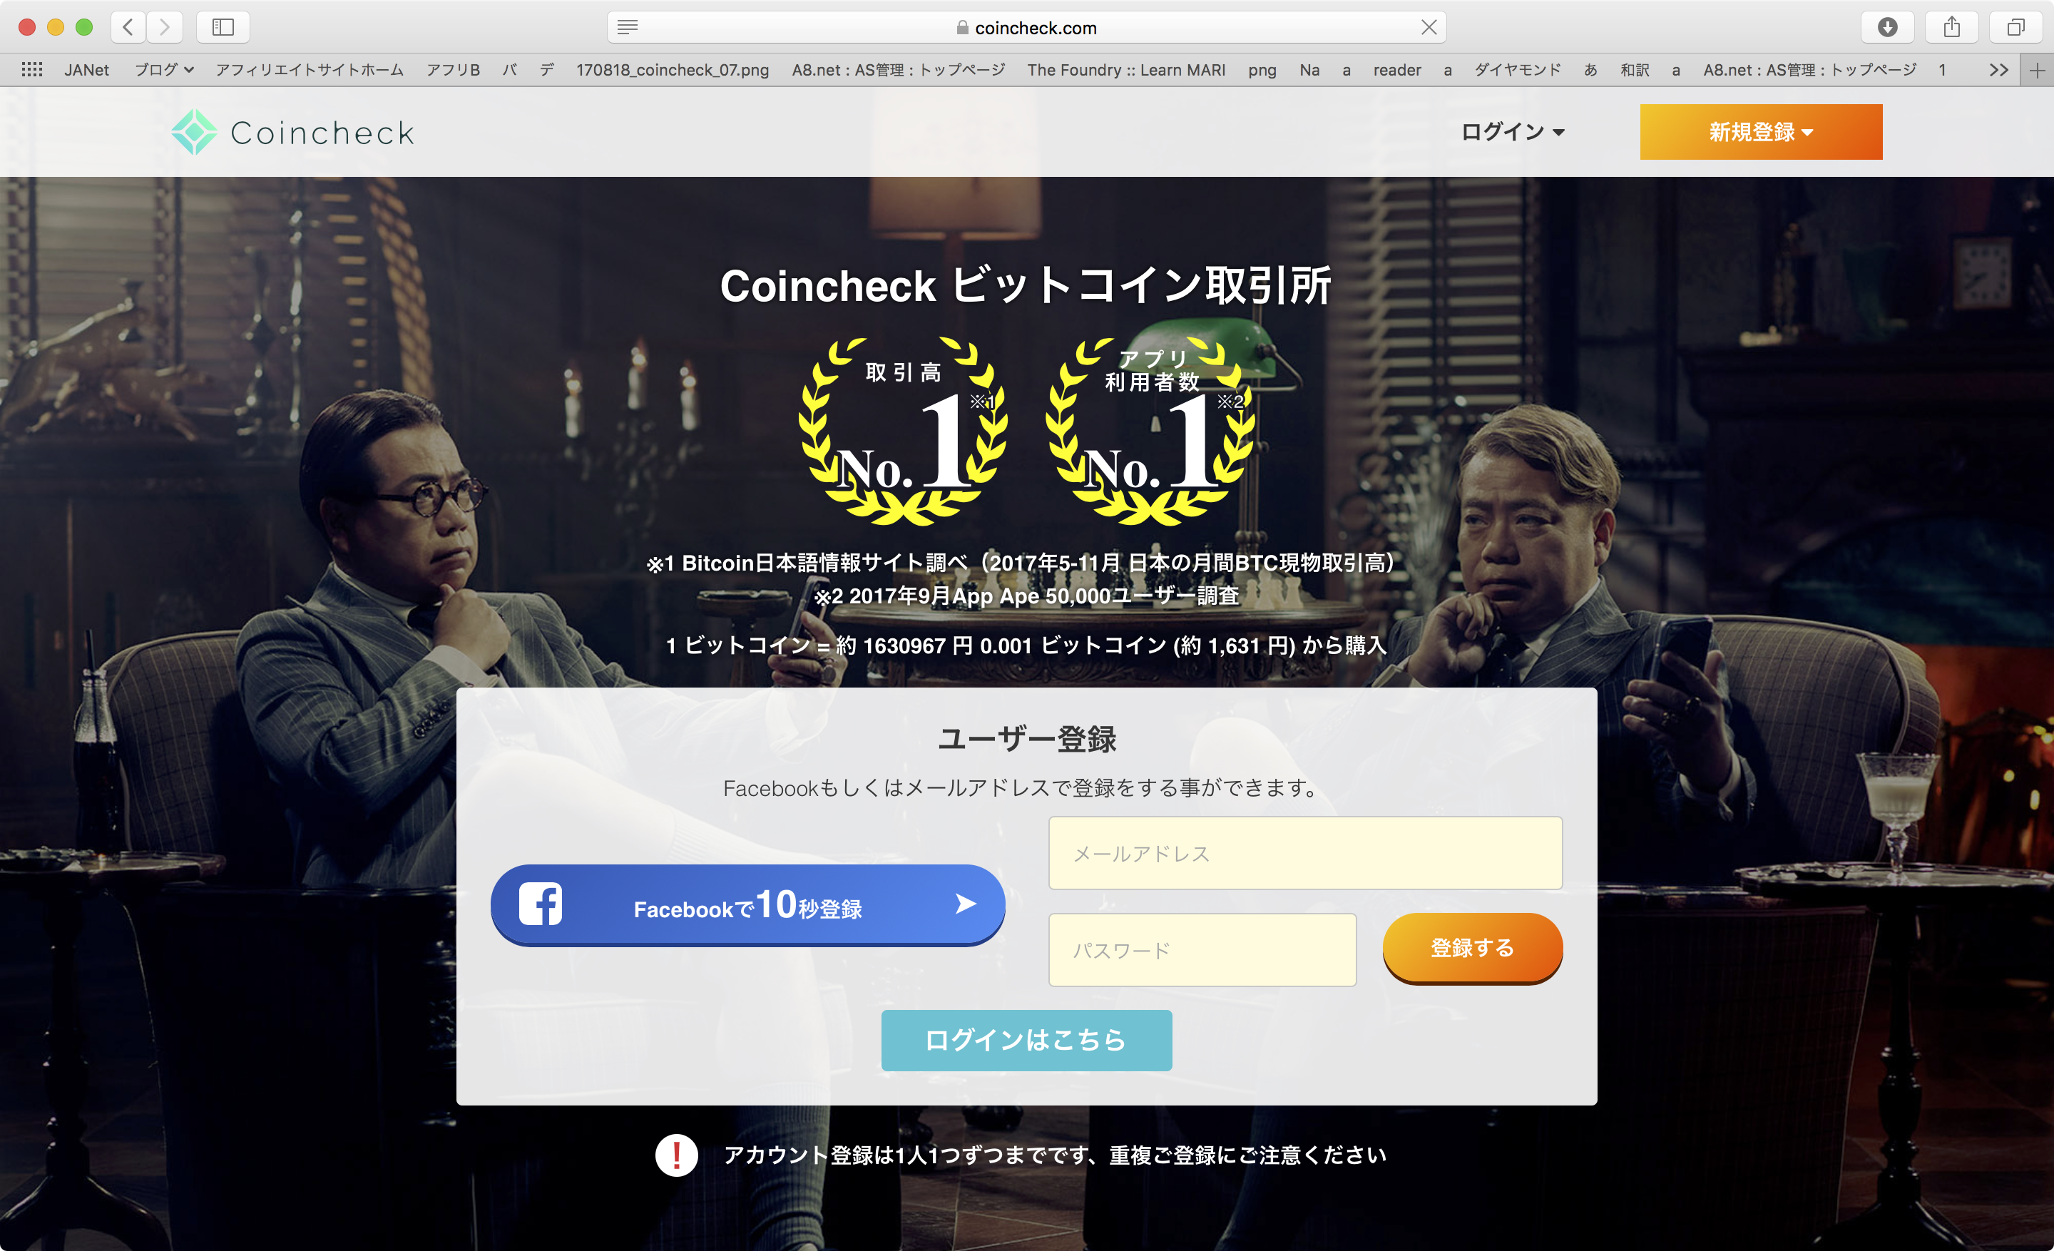Open the ダイヤモンド bookmark

click(1517, 70)
